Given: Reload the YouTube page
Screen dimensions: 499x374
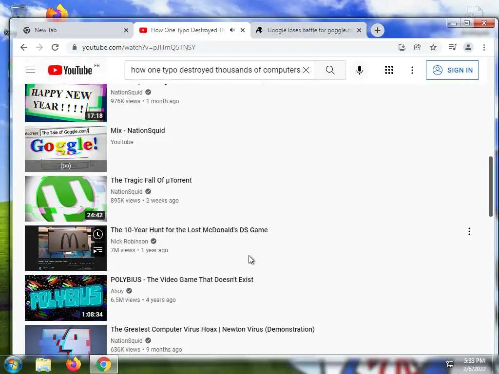Looking at the screenshot, I should coord(55,47).
